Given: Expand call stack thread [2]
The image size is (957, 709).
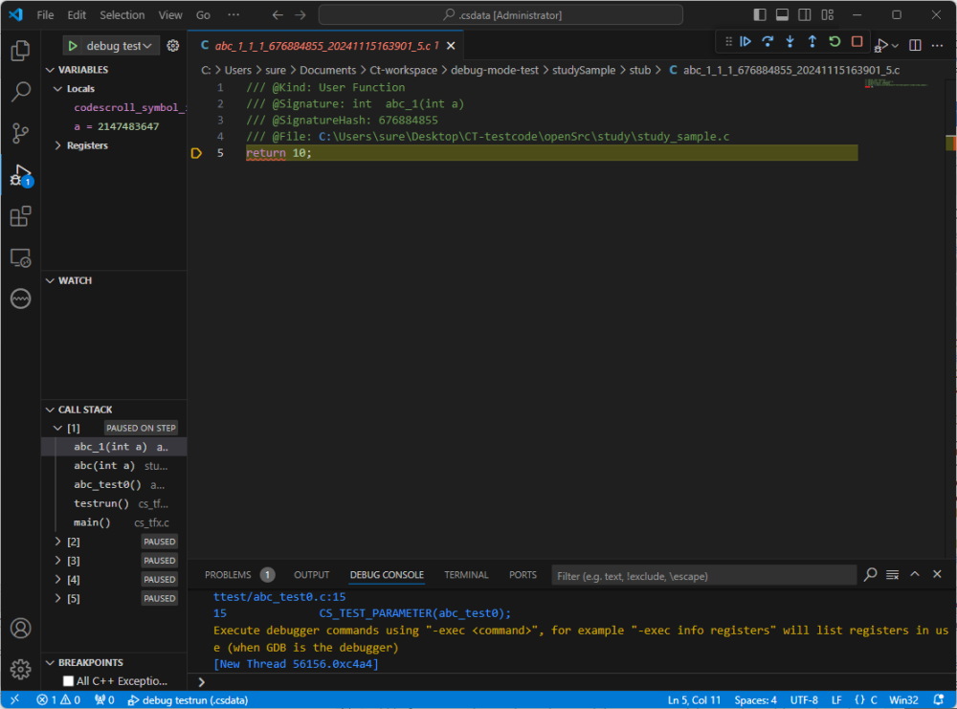Looking at the screenshot, I should click(x=58, y=541).
